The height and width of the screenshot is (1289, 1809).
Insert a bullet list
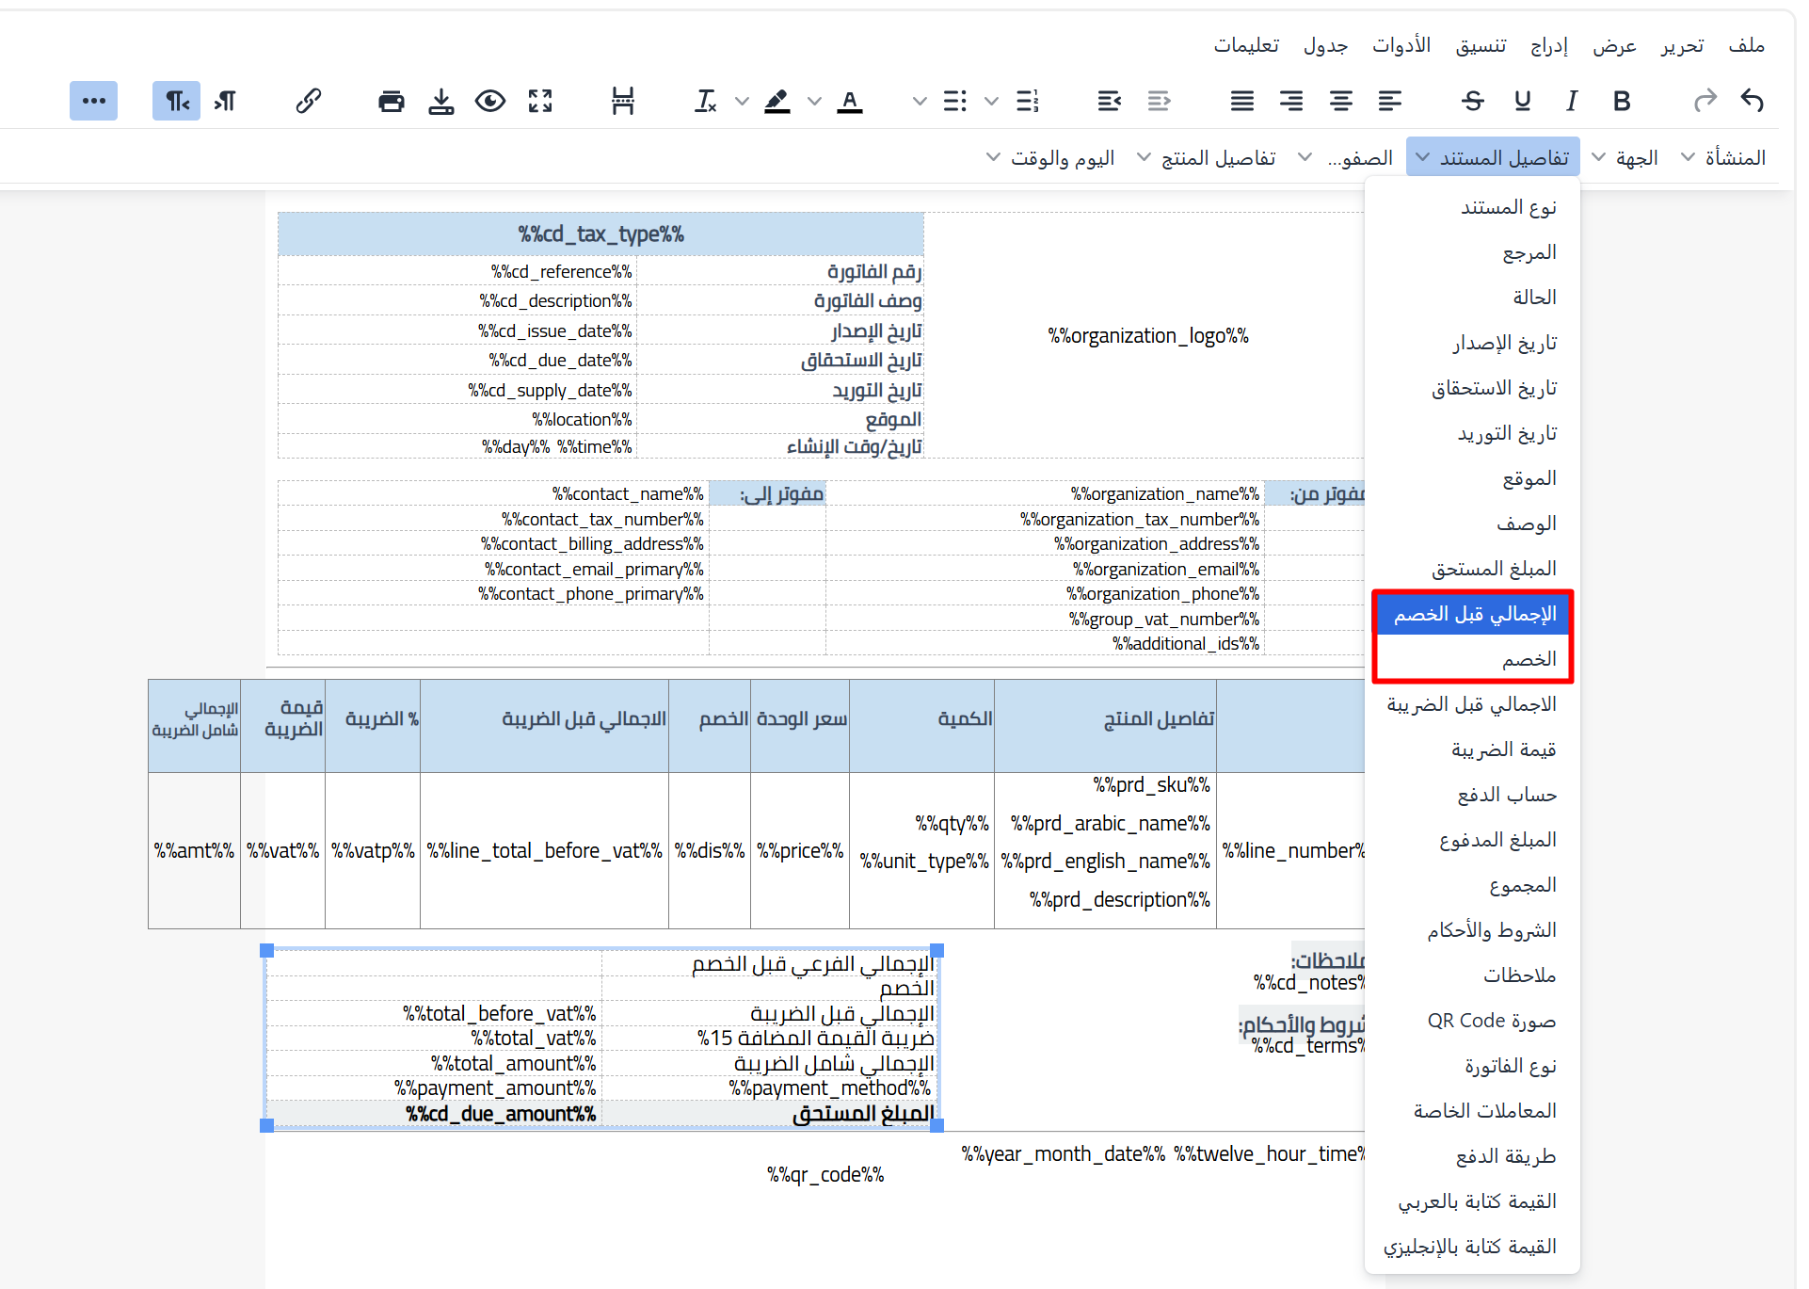(954, 101)
